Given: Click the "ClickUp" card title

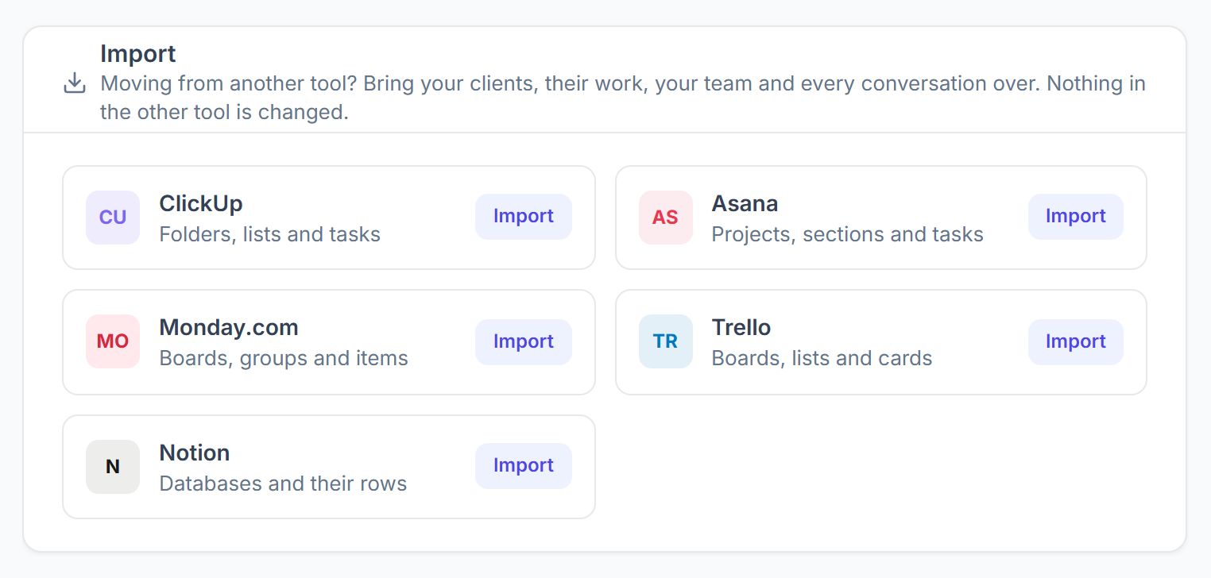Looking at the screenshot, I should pyautogui.click(x=201, y=203).
